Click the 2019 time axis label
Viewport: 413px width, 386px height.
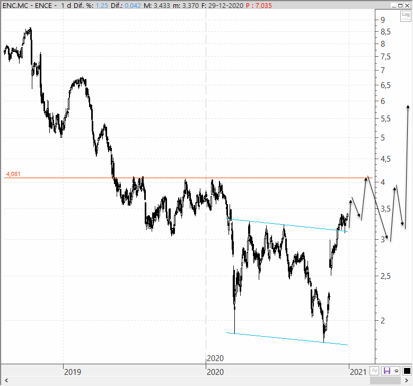click(x=73, y=372)
